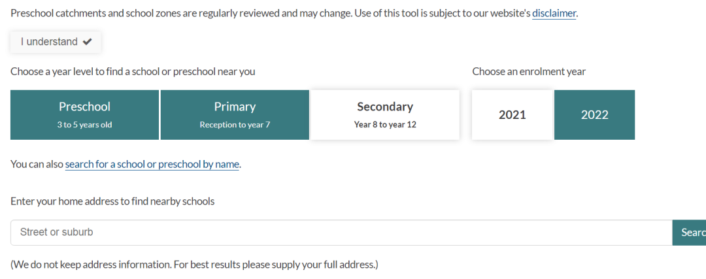Click the '3 to 5 years old' subtitle

pyautogui.click(x=84, y=125)
